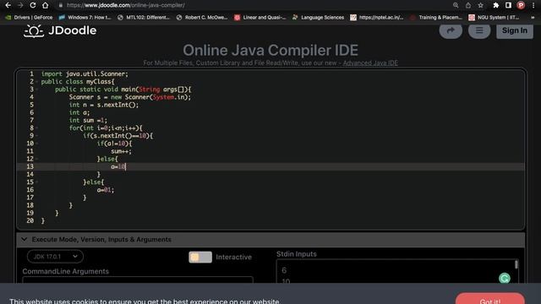
Task: Click the 'a=10' text on line 13
Action: click(x=118, y=167)
